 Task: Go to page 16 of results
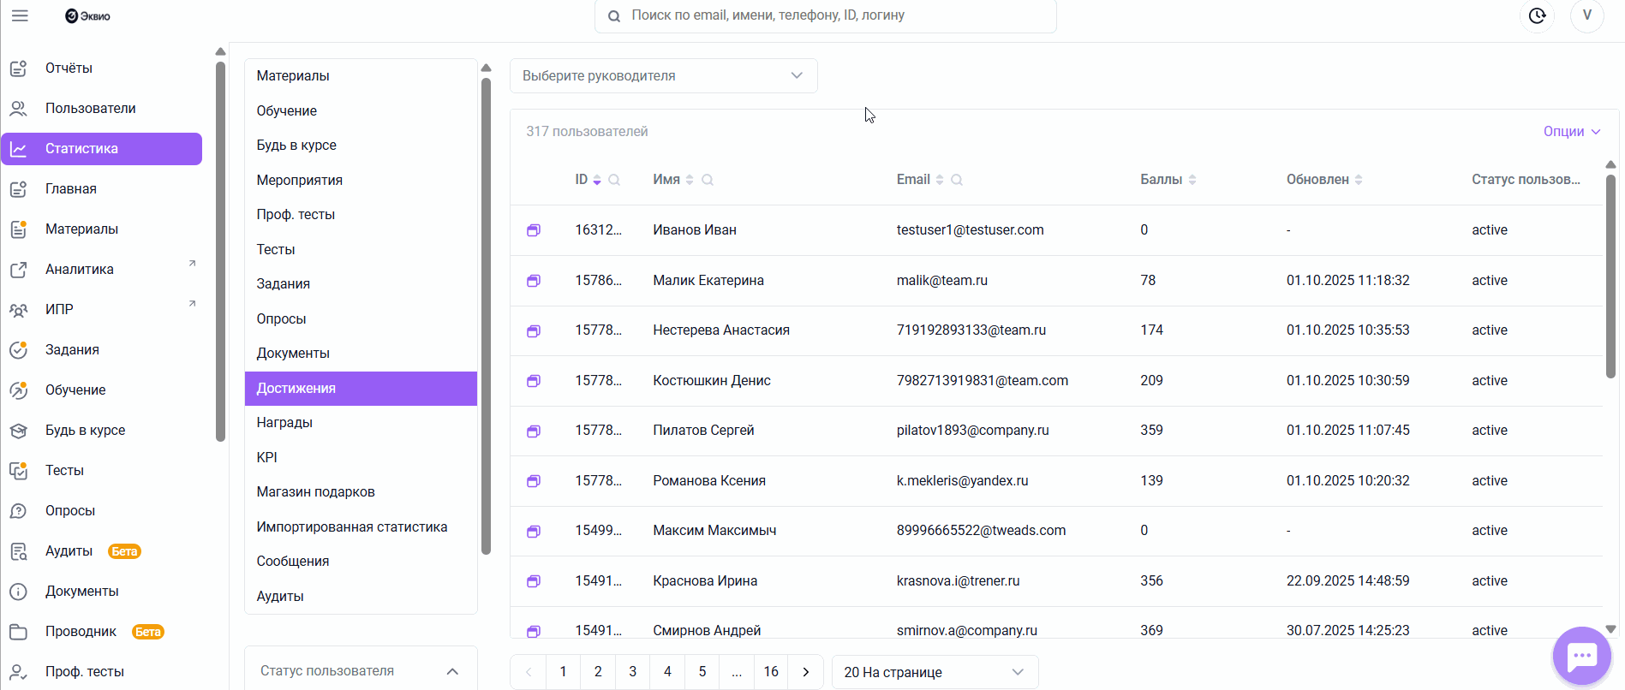click(x=771, y=672)
